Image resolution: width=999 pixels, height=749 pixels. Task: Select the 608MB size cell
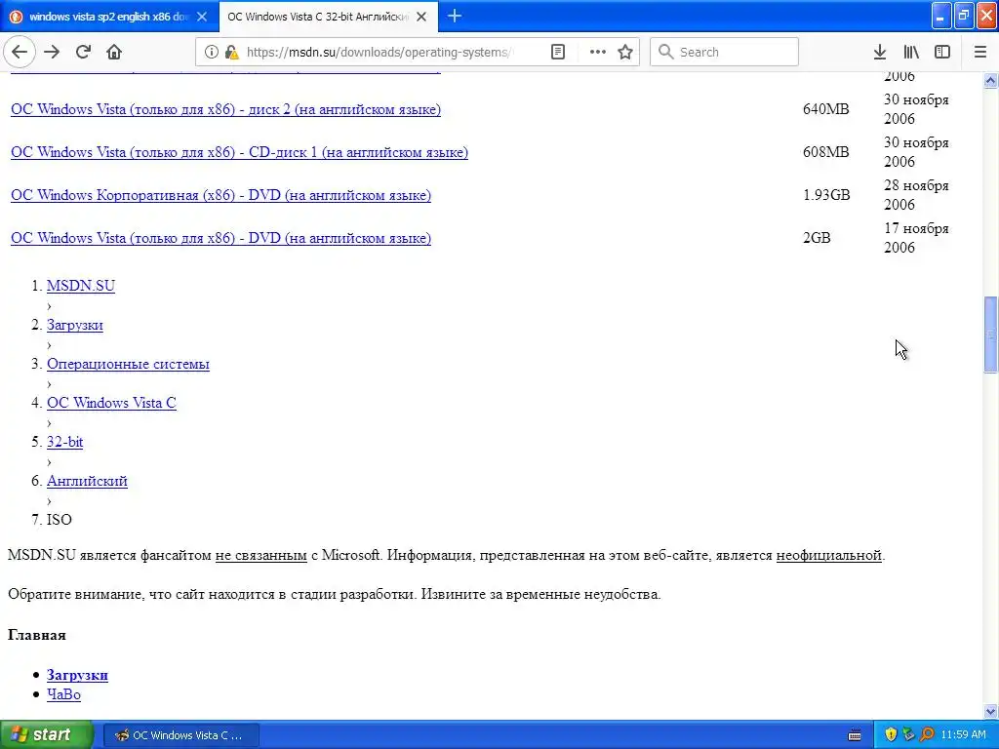(x=825, y=152)
